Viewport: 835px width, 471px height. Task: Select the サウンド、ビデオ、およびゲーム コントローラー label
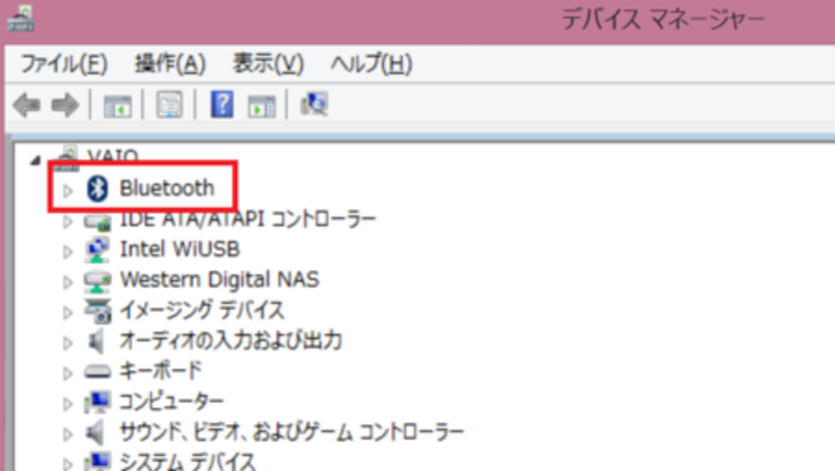(292, 431)
